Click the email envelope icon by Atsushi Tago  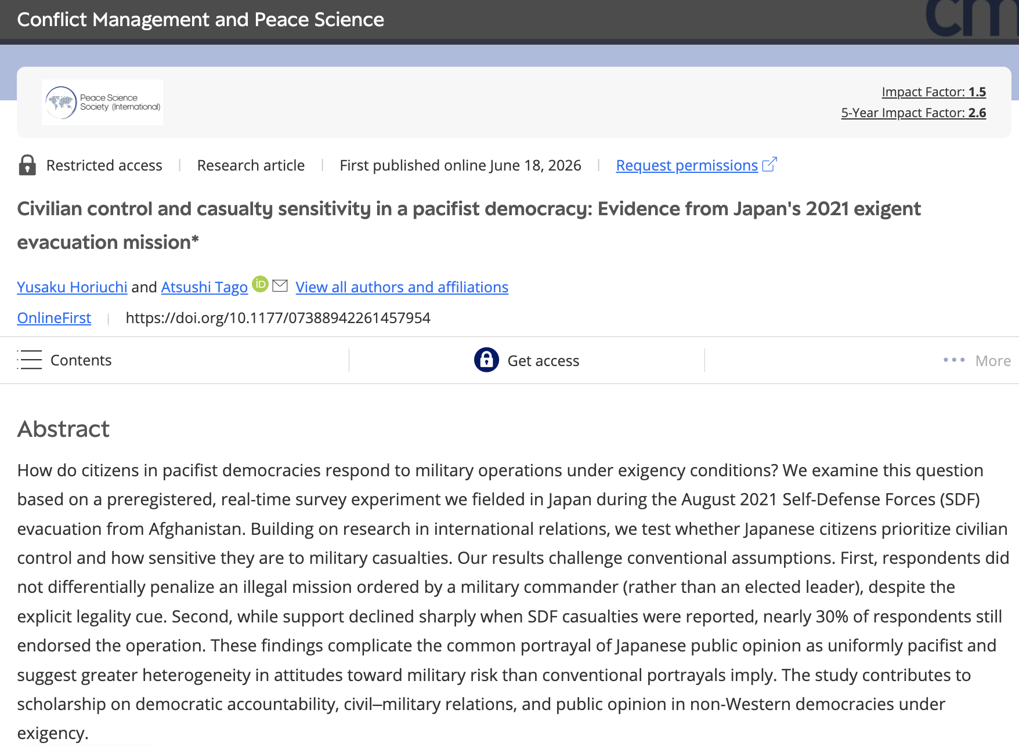point(280,285)
